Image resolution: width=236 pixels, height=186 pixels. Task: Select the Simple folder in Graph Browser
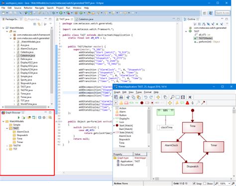click(x=16, y=125)
